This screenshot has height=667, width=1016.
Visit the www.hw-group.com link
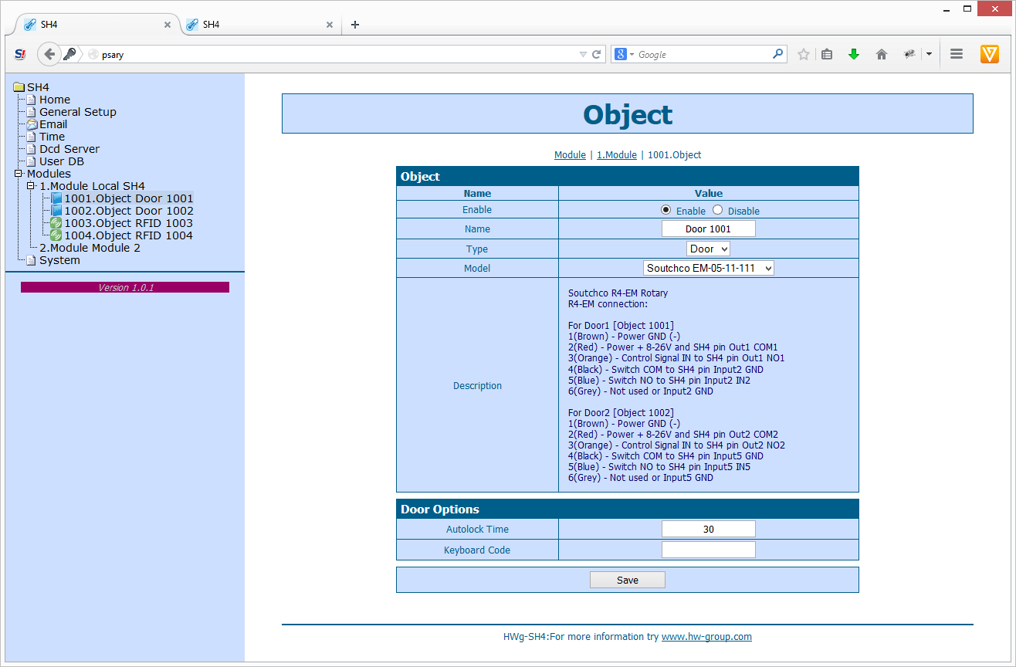click(x=706, y=637)
